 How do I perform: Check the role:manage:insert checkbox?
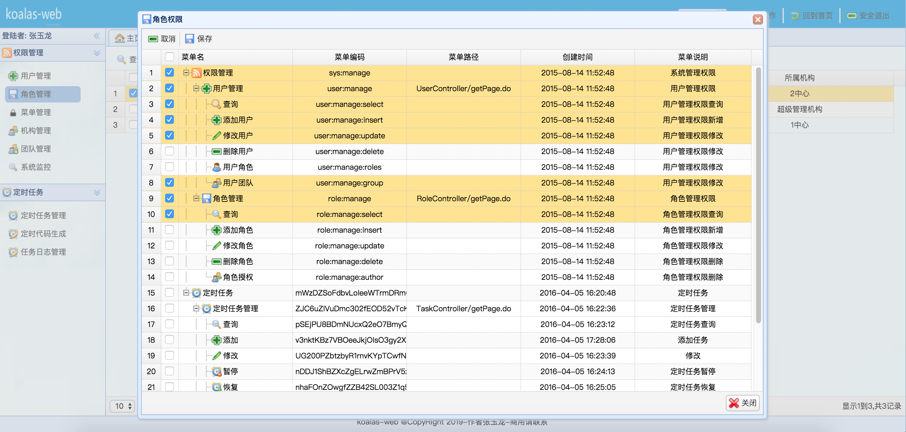pyautogui.click(x=169, y=230)
